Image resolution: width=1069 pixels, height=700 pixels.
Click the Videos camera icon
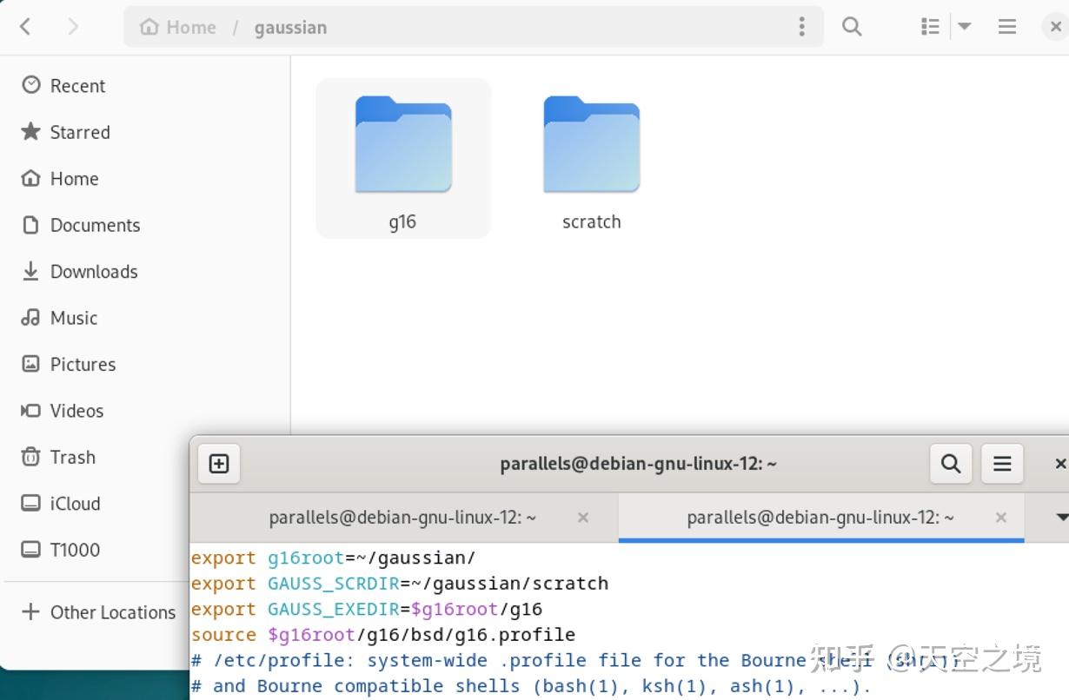[30, 410]
